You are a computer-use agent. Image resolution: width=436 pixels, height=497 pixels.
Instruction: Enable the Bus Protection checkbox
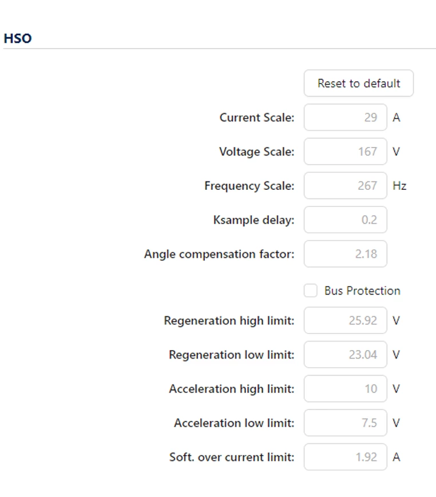click(x=311, y=291)
